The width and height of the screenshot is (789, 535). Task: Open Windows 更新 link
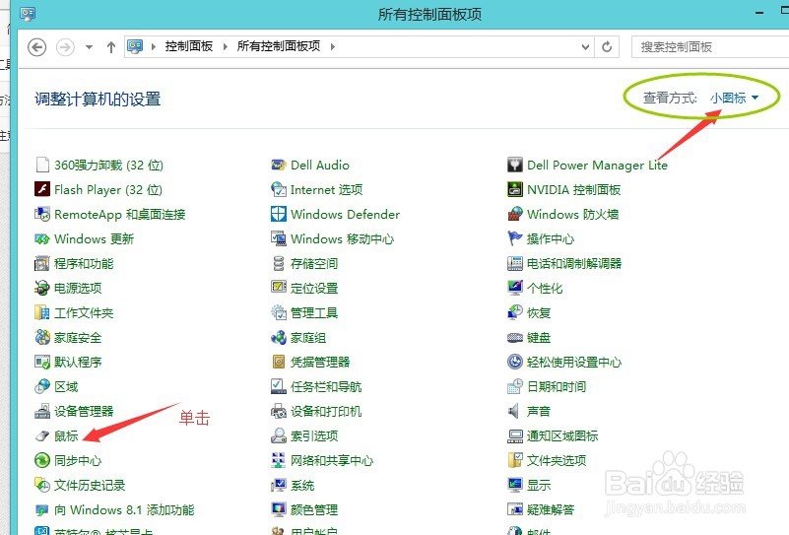95,239
